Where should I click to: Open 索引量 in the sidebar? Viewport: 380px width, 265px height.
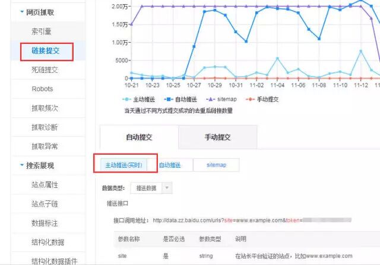42,31
